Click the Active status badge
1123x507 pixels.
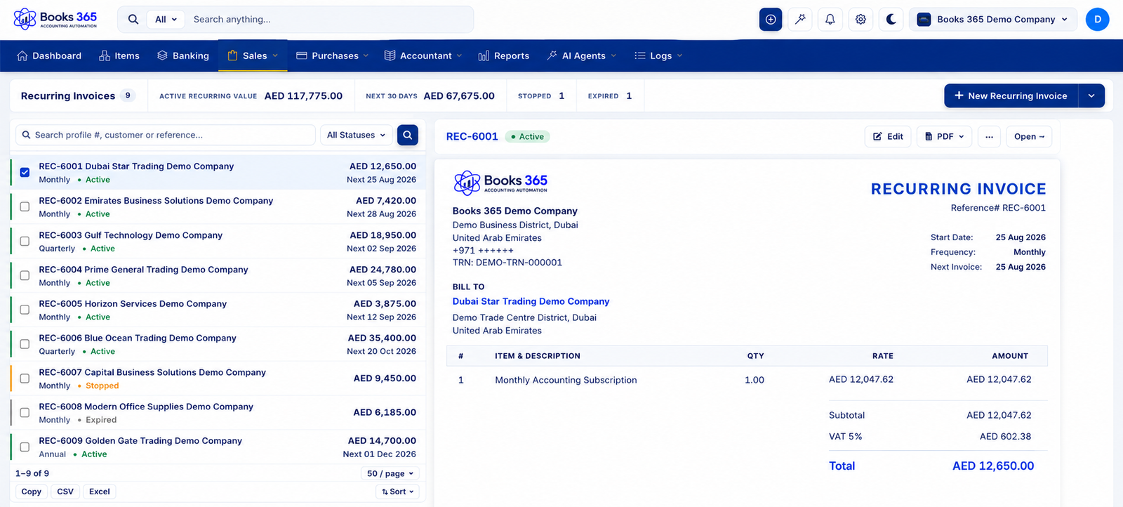528,137
